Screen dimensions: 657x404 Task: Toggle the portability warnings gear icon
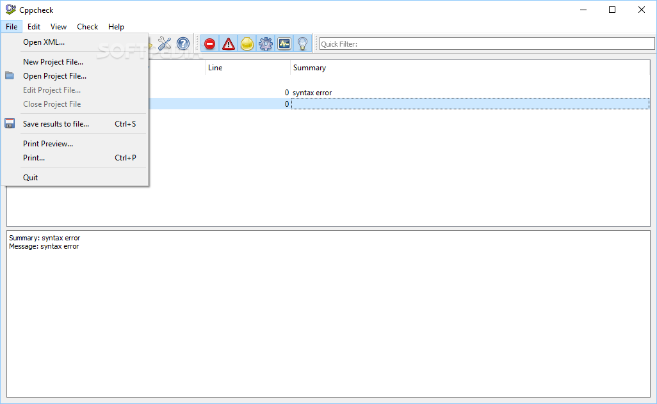coord(266,43)
